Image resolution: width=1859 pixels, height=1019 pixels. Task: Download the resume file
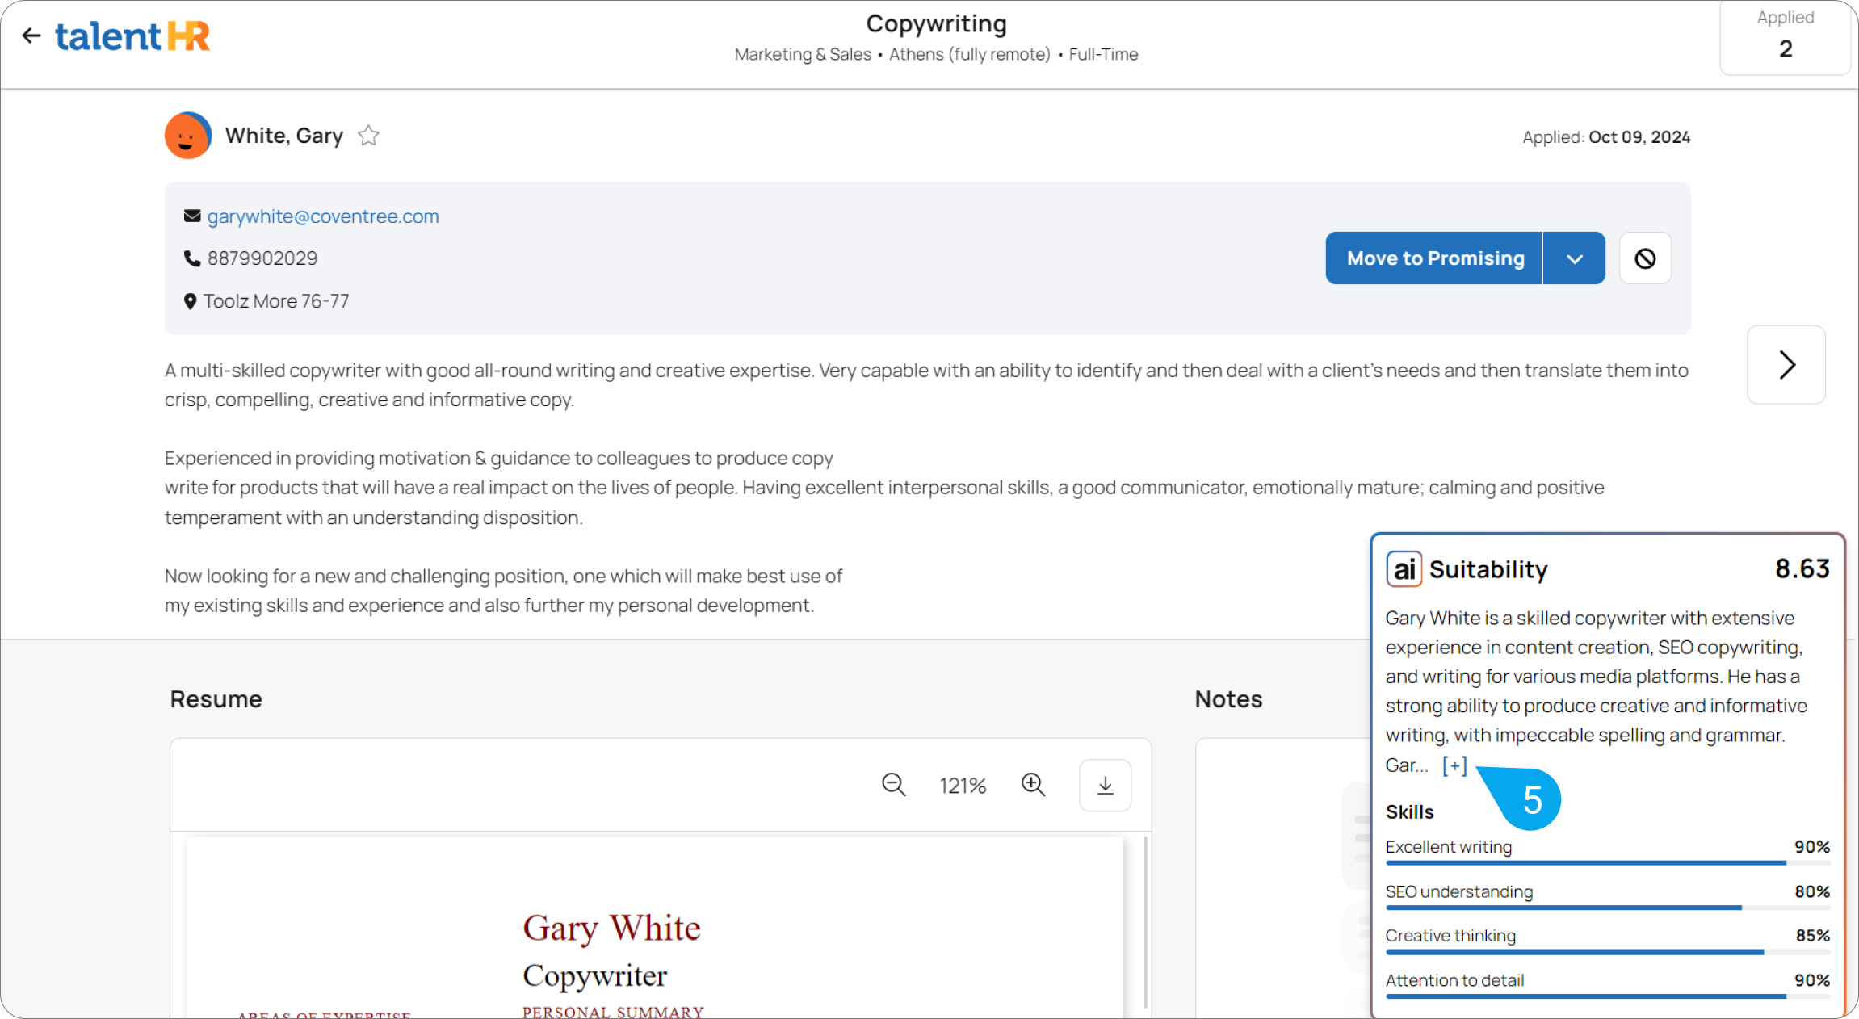tap(1105, 785)
